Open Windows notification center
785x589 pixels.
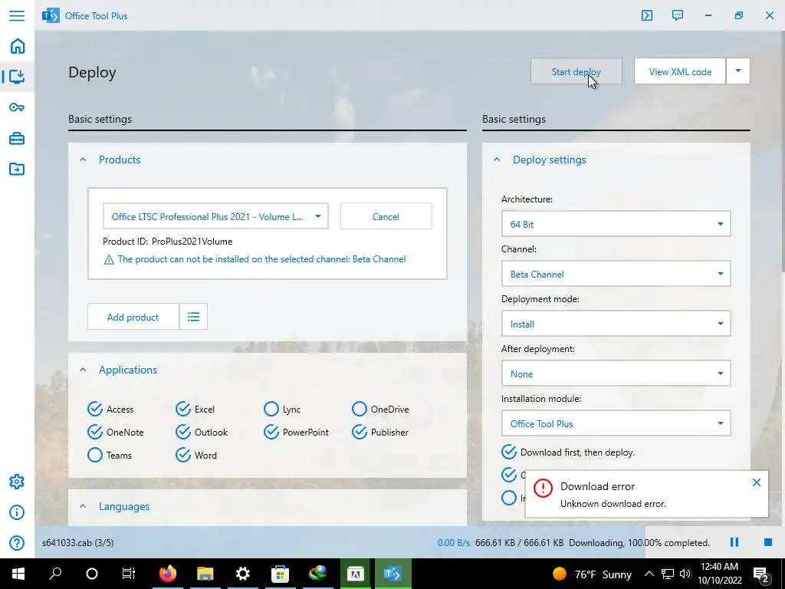761,574
